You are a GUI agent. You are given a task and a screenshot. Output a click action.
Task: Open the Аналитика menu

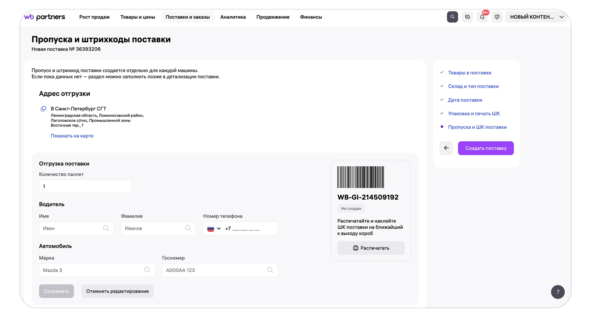233,17
